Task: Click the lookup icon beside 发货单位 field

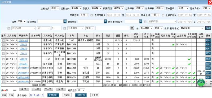Action: tap(65, 22)
